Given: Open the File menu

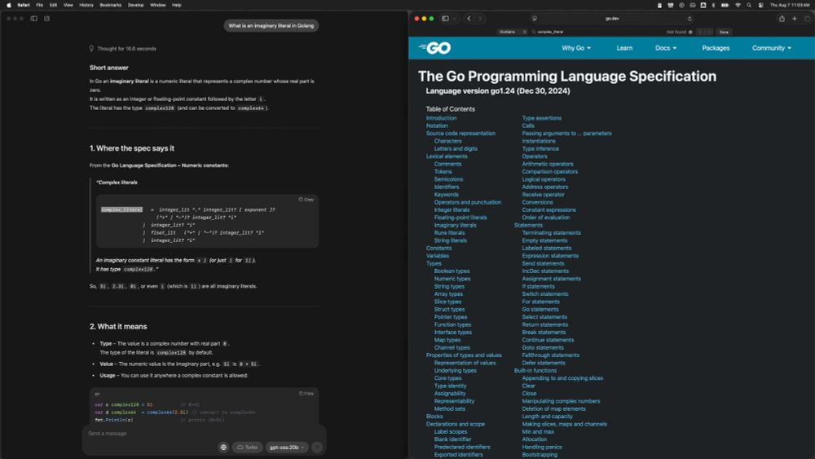Looking at the screenshot, I should 39,5.
